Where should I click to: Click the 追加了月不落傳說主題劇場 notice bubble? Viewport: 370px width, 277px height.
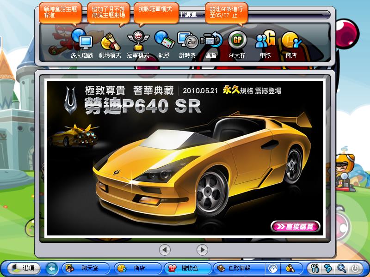coord(108,13)
